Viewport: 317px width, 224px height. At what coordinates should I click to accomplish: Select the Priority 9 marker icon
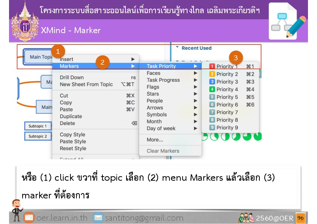[212, 128]
